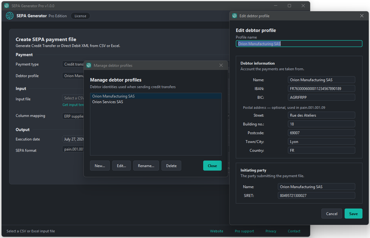Viewport: 370px width, 238px height.
Task: Click New... to create a debtor profile
Action: tap(100, 166)
